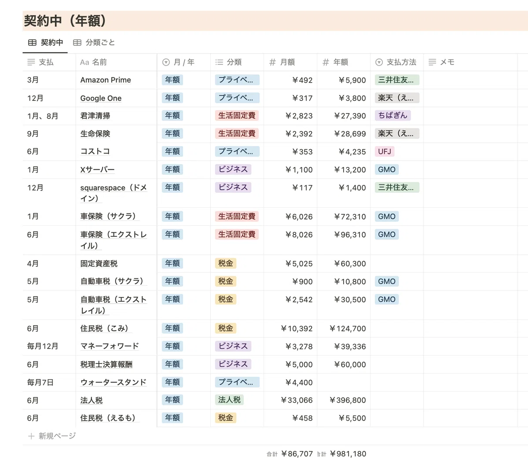Open the 税理士決算報酬 row page
The image size is (528, 466).
click(x=106, y=364)
